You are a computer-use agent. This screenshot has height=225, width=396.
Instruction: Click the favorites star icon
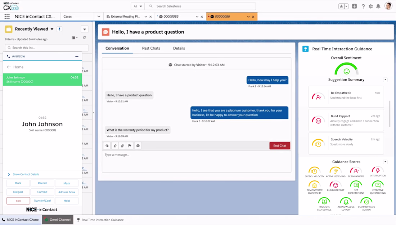341,6
